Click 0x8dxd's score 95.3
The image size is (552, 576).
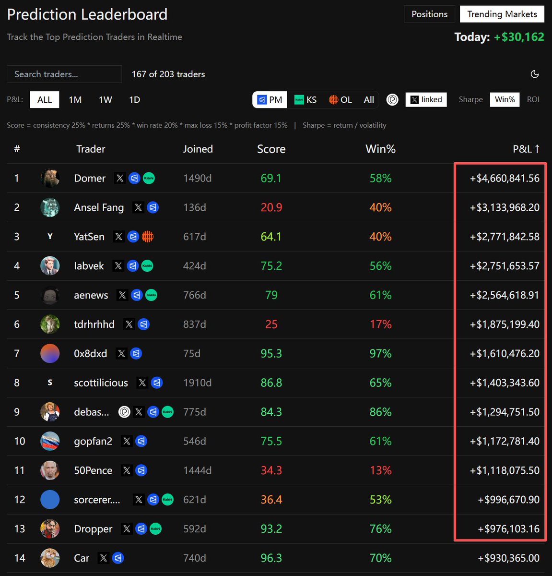pyautogui.click(x=271, y=354)
